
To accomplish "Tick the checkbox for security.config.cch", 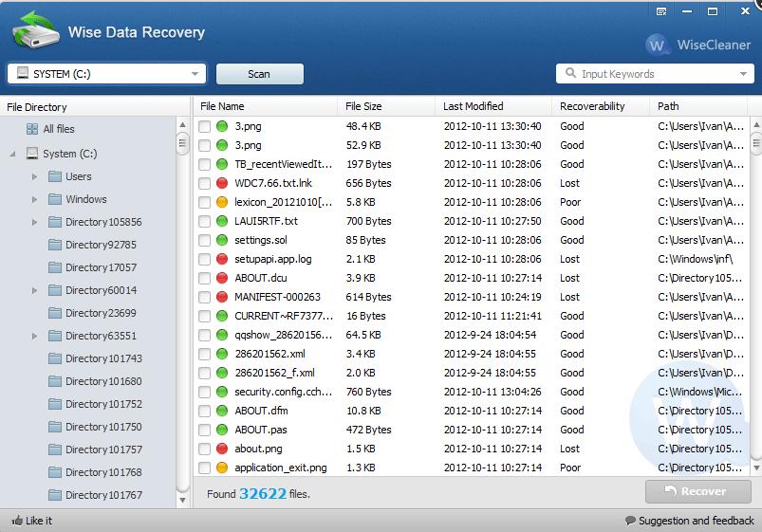I will pyautogui.click(x=204, y=392).
